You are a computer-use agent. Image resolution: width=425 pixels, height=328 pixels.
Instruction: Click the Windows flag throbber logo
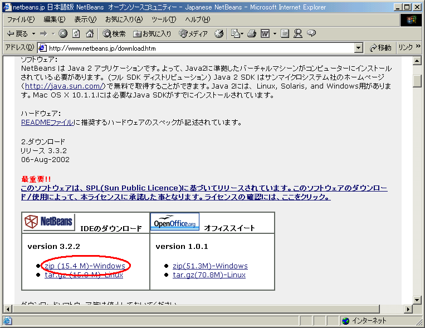pyautogui.click(x=411, y=20)
